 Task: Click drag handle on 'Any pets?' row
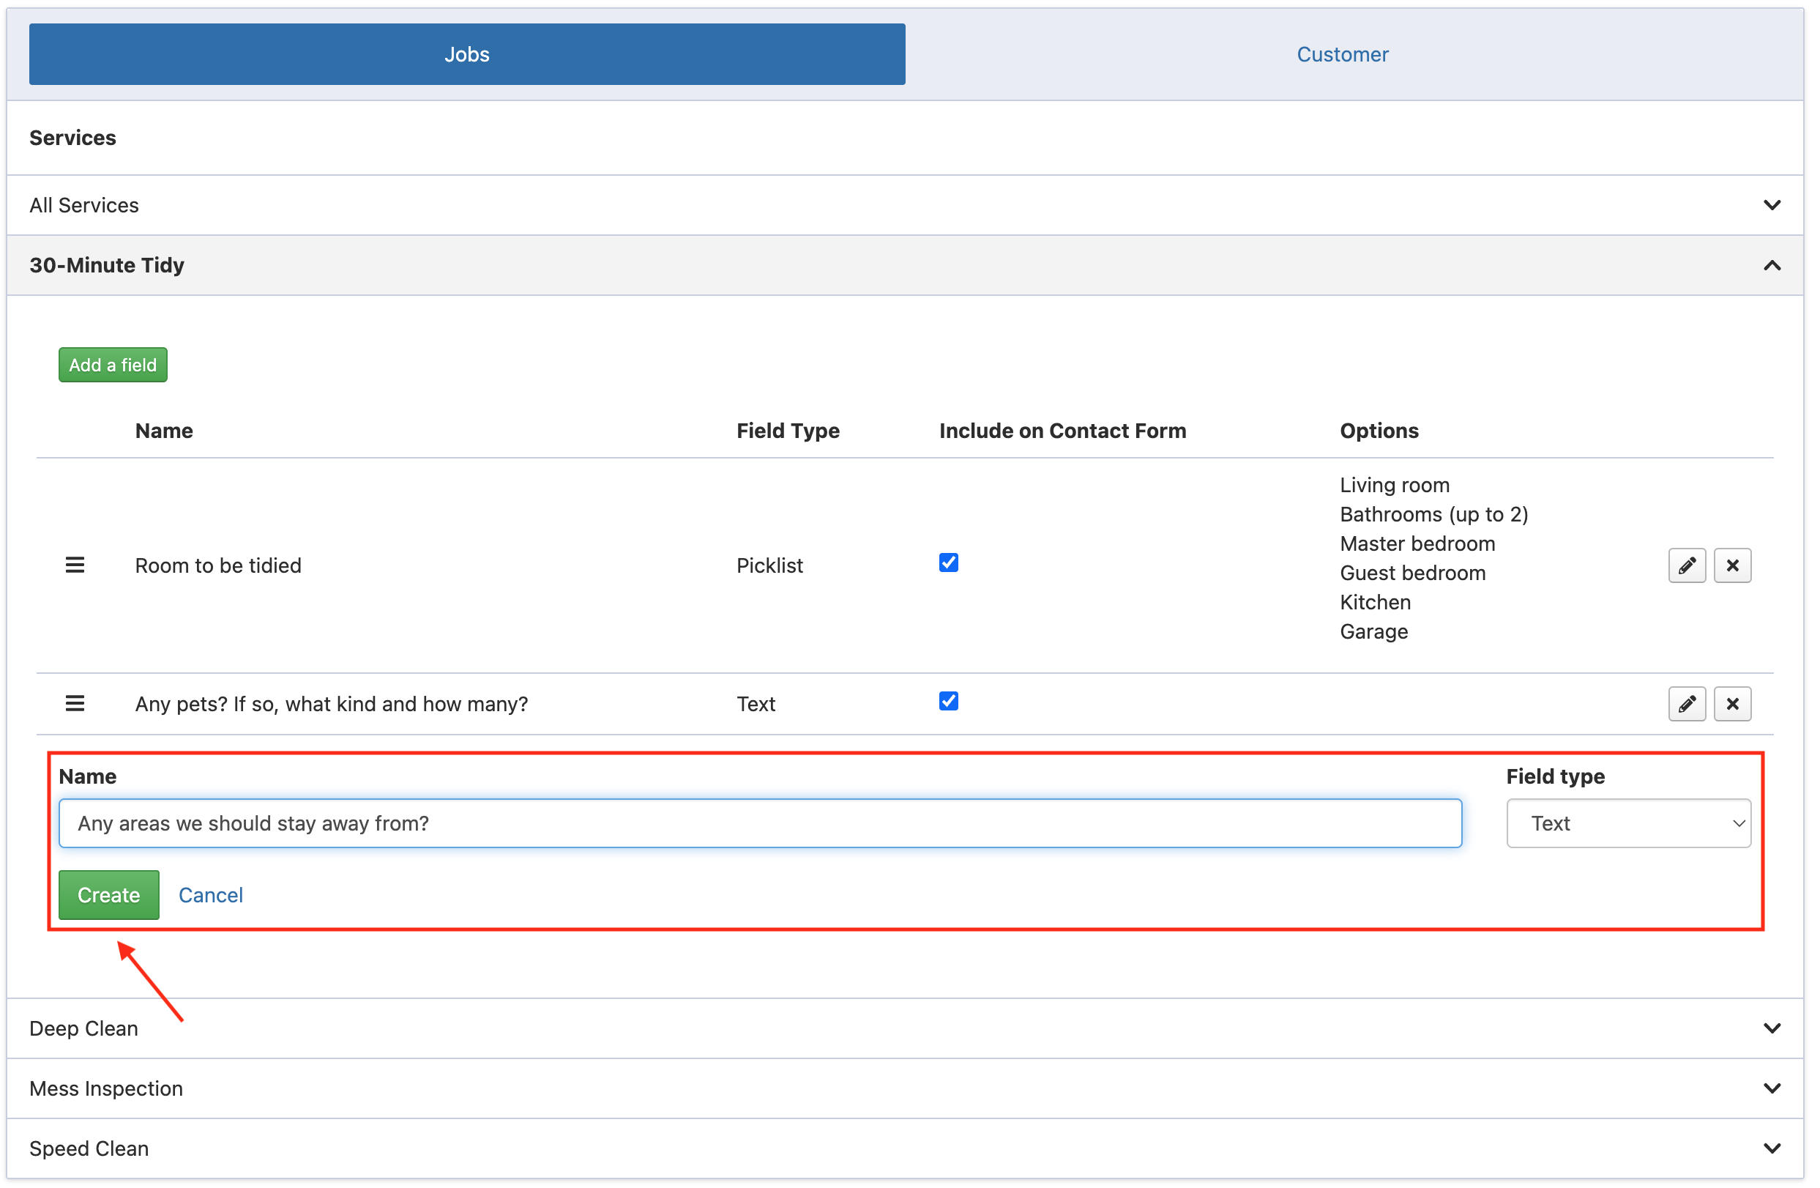75,705
